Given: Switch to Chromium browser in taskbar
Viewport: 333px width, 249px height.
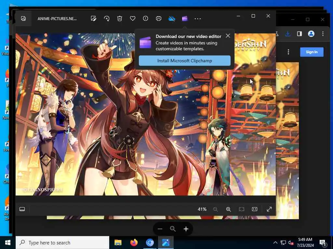Looking at the screenshot, I should [150, 243].
